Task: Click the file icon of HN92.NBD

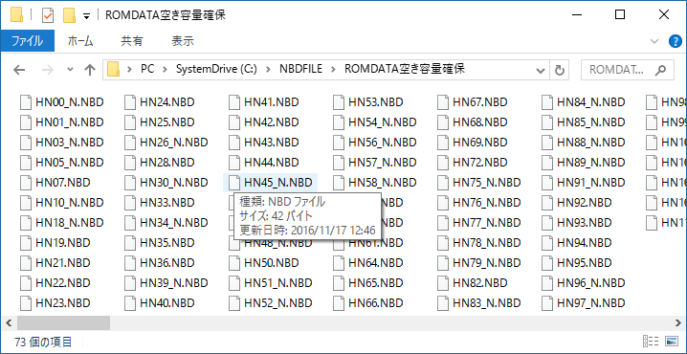Action: click(547, 203)
